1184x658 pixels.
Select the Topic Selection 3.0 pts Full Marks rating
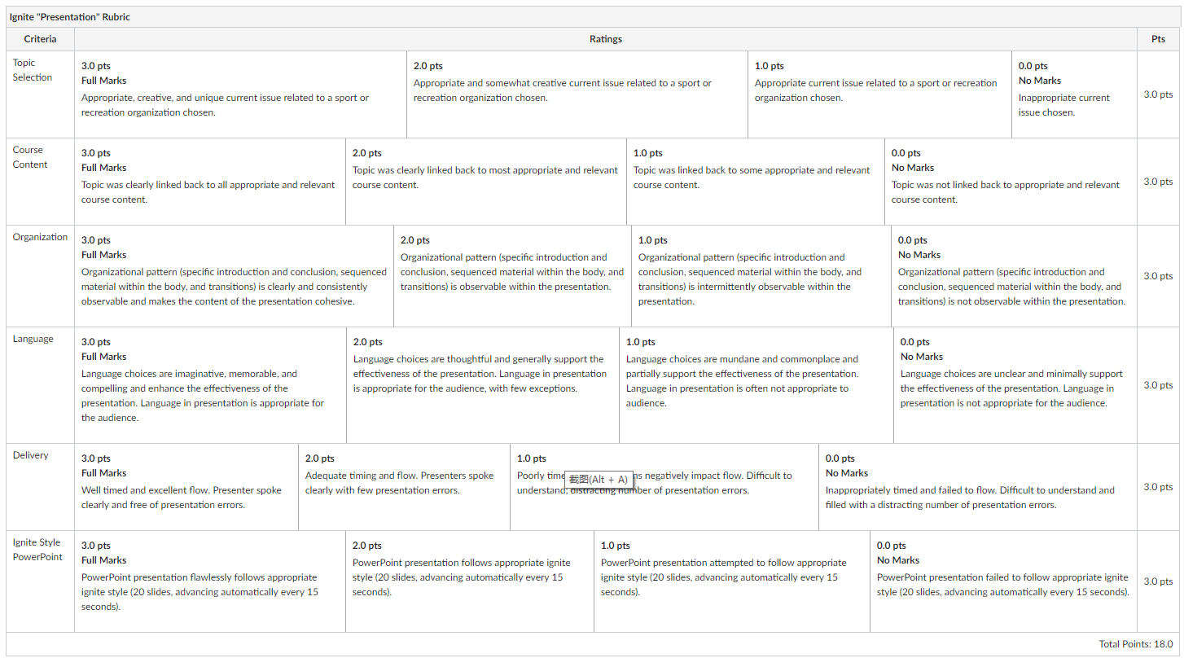(x=240, y=94)
